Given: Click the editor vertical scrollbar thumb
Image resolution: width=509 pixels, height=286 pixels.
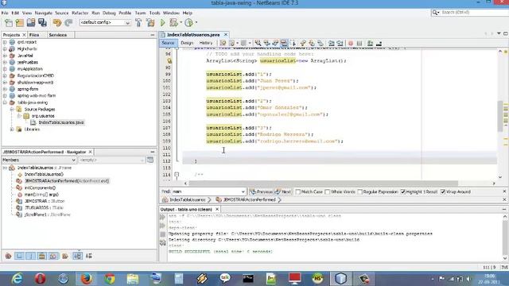Looking at the screenshot, I should point(500,117).
